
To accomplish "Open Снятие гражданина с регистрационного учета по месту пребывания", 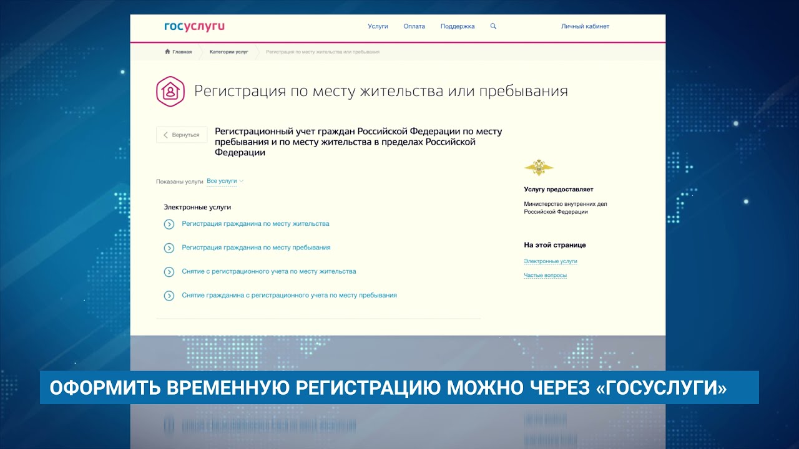I will point(289,295).
